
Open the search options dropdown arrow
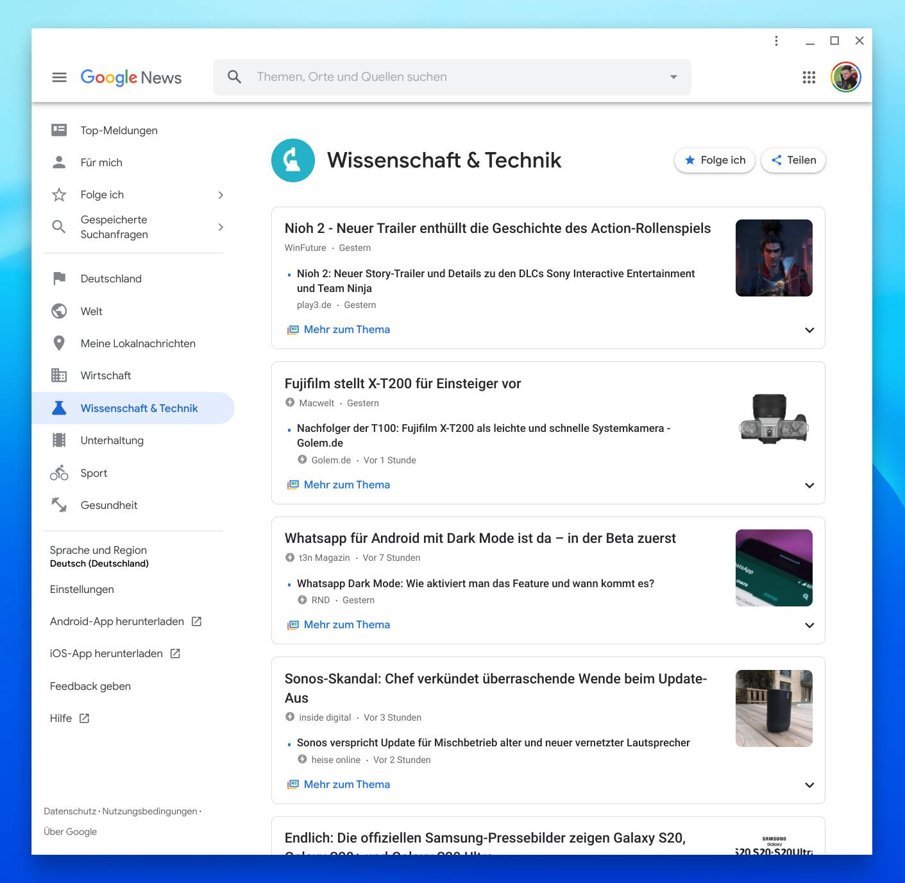[x=673, y=77]
